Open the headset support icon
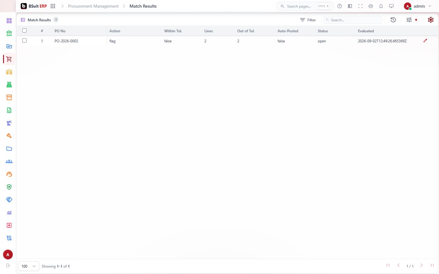Viewport: 439px width, 274px height. (9, 174)
